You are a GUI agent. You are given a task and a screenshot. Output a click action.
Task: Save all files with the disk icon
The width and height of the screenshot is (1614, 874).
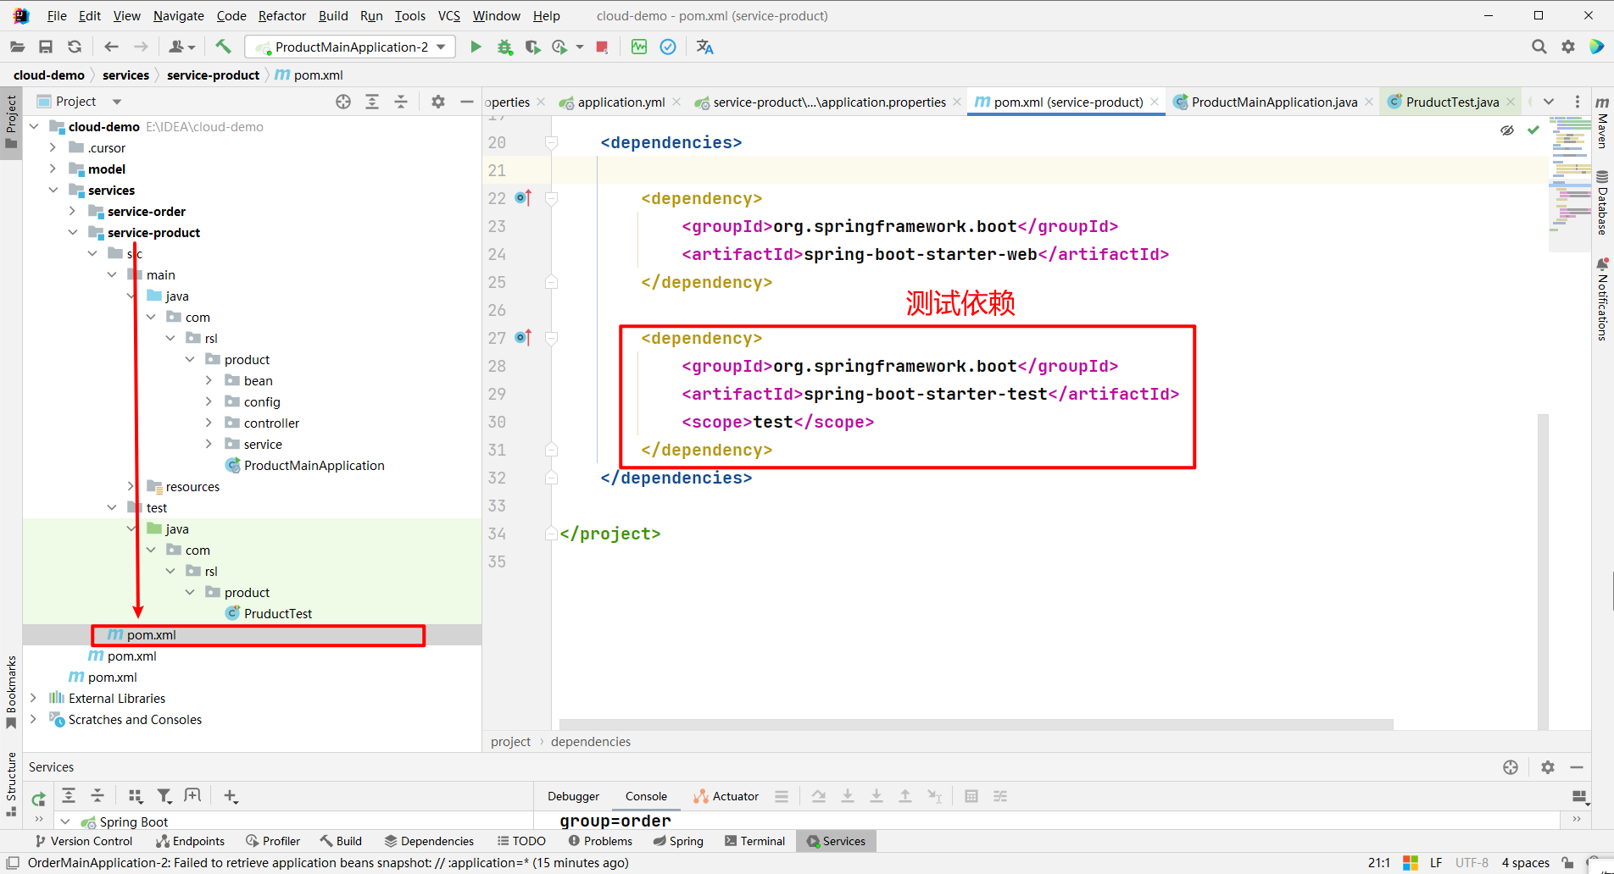[46, 47]
